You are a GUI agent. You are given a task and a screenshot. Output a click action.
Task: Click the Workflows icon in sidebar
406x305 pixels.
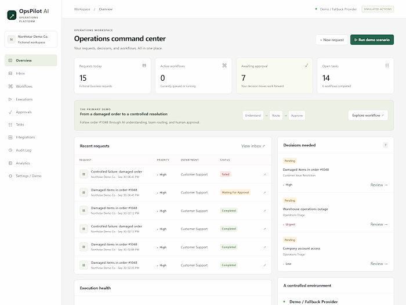point(10,87)
